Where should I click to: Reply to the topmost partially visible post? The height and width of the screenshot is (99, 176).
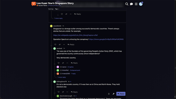(78, 14)
